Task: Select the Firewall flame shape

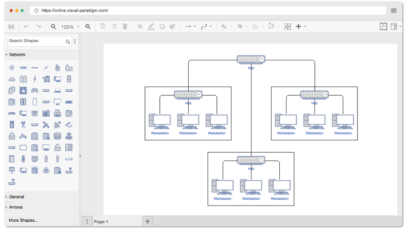Action: click(x=23, y=91)
